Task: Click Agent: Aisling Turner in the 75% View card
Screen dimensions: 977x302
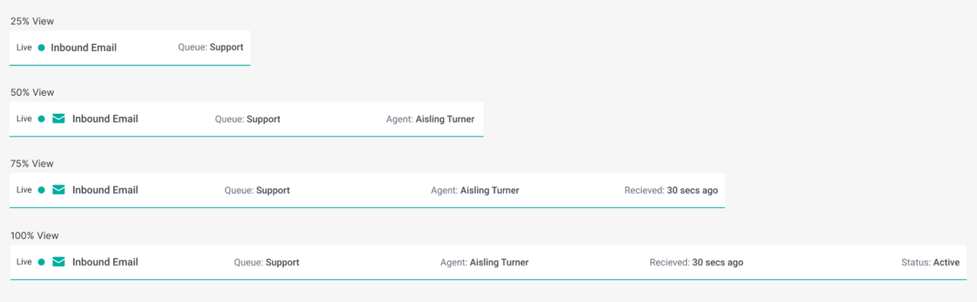Action: [x=475, y=190]
